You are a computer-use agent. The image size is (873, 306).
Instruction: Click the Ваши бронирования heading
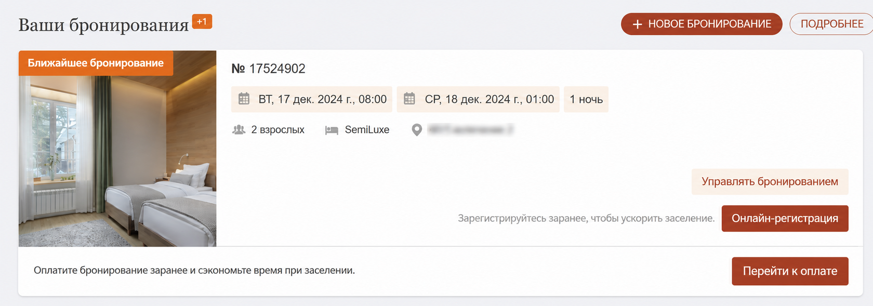coord(103,25)
